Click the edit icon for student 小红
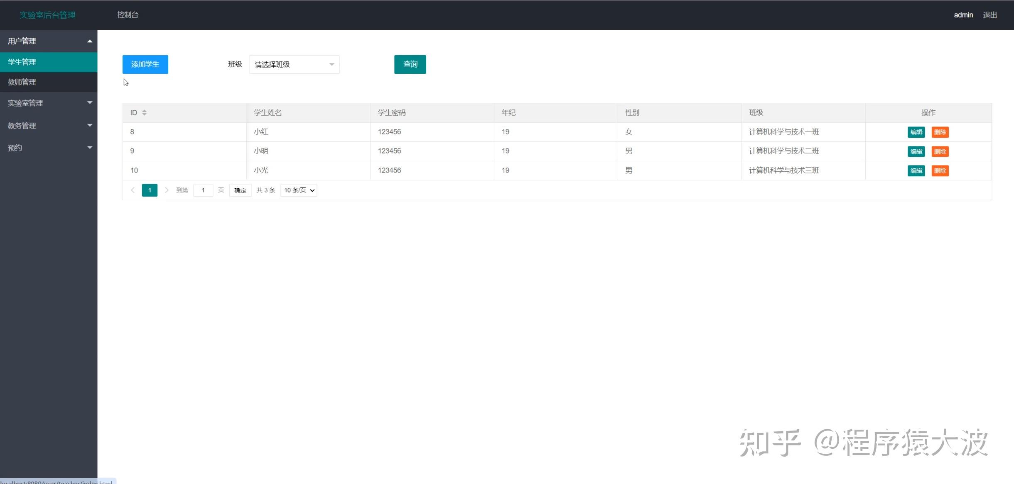This screenshot has width=1014, height=484. (x=916, y=132)
